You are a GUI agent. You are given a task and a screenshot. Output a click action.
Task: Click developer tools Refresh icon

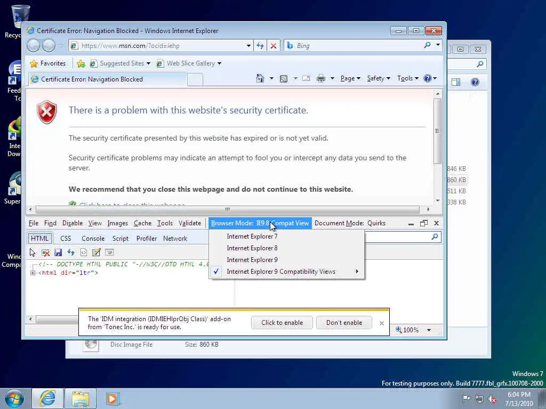coord(71,252)
